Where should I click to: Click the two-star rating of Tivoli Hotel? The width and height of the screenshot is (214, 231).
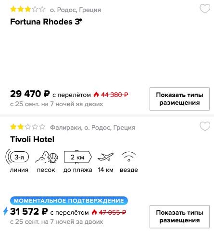[x=28, y=127]
